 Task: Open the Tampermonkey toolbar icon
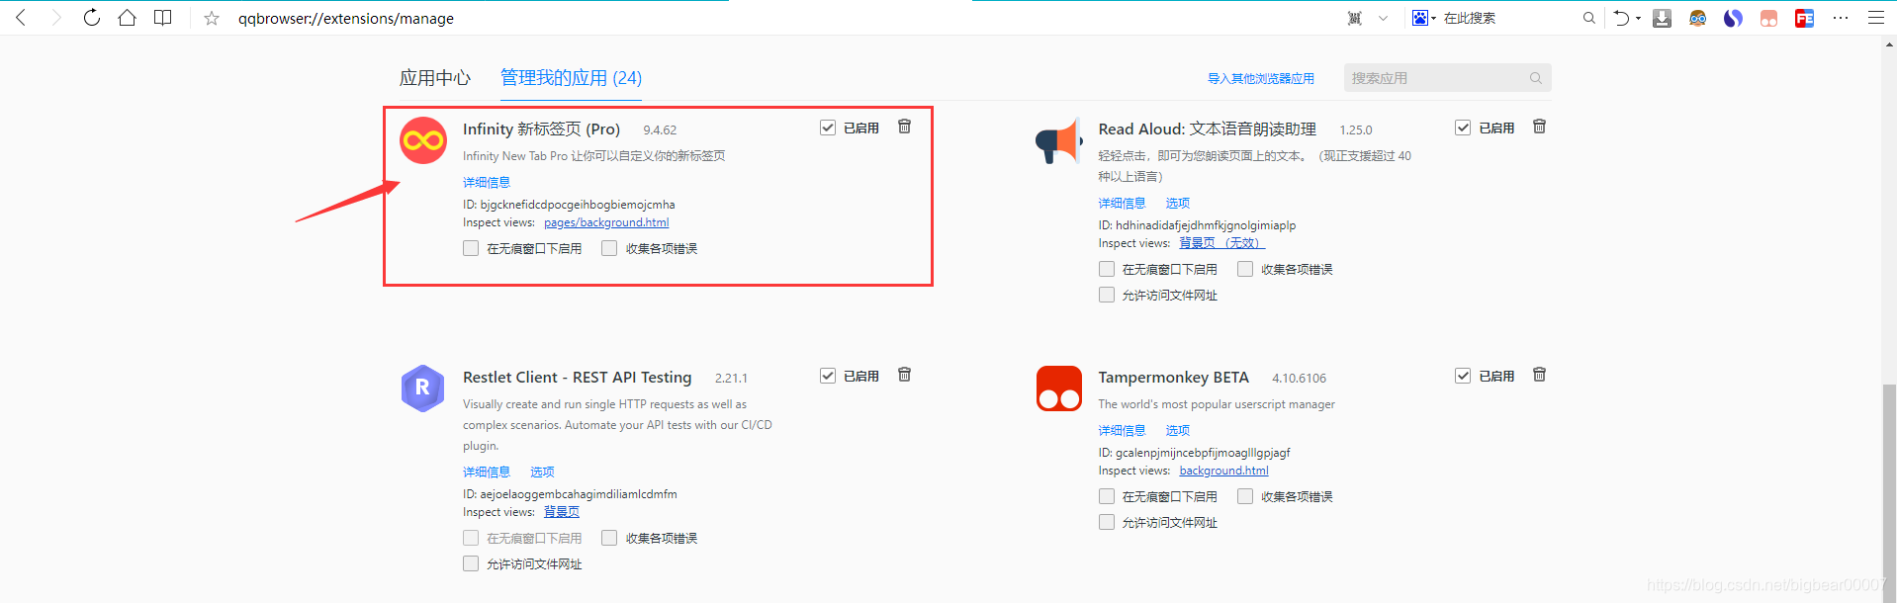tap(1768, 18)
